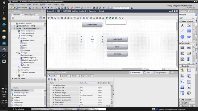Click the Merhaba button on the canvas
This screenshot has height=111, width=198.
[117, 54]
